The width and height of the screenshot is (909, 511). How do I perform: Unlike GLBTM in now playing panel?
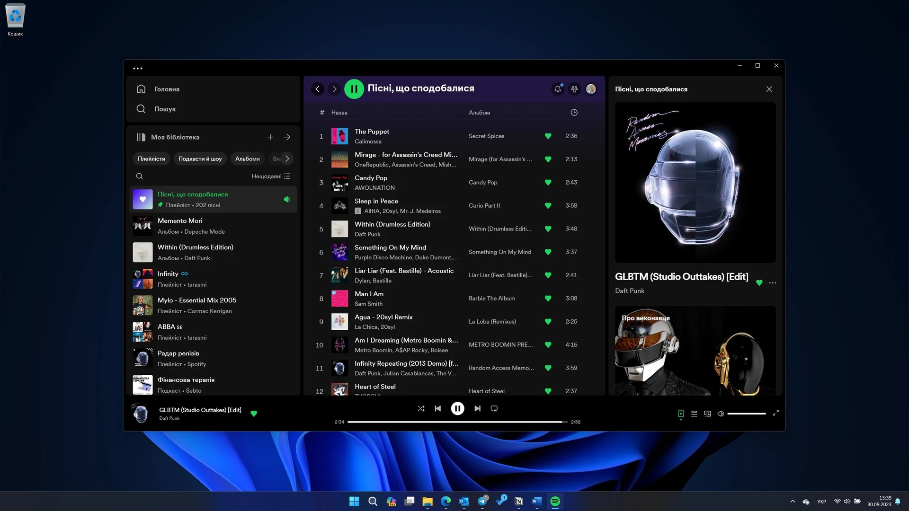(759, 283)
